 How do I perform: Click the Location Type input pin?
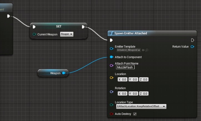pyautogui.click(x=112, y=105)
